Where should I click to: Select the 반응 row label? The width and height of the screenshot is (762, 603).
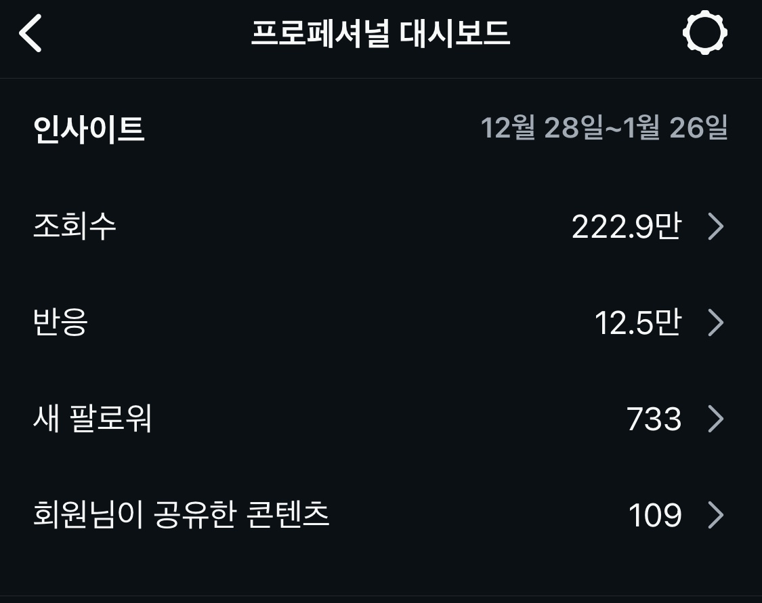60,323
